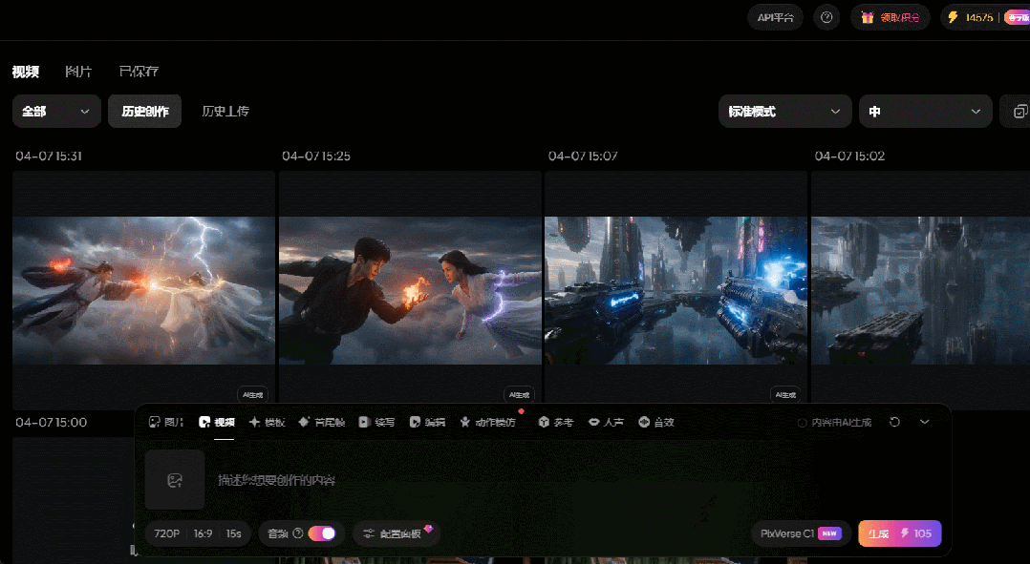Image resolution: width=1030 pixels, height=564 pixels.
Task: Select the 历史上传 filter
Action: (x=225, y=112)
